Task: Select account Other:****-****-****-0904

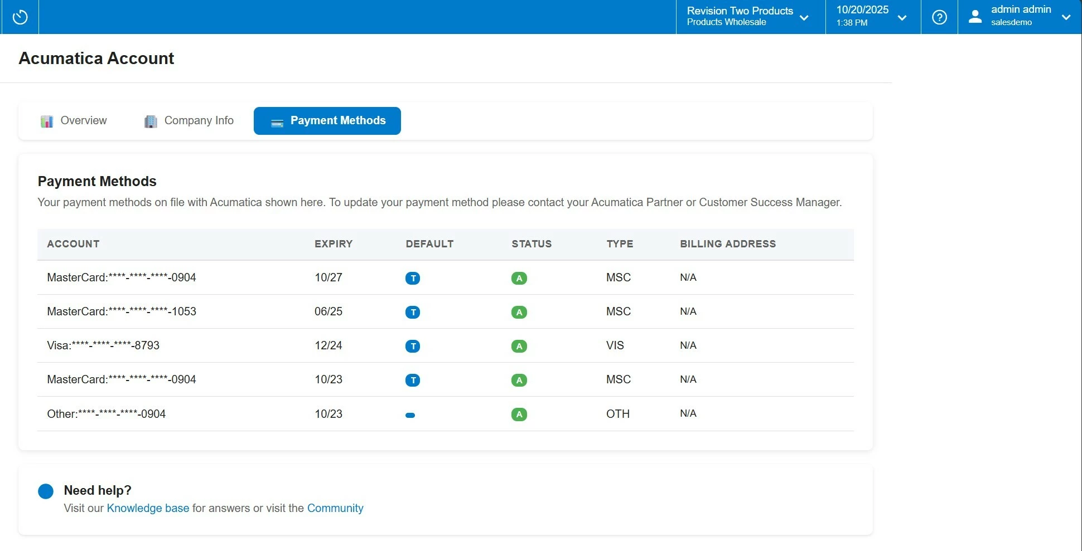Action: pos(106,414)
